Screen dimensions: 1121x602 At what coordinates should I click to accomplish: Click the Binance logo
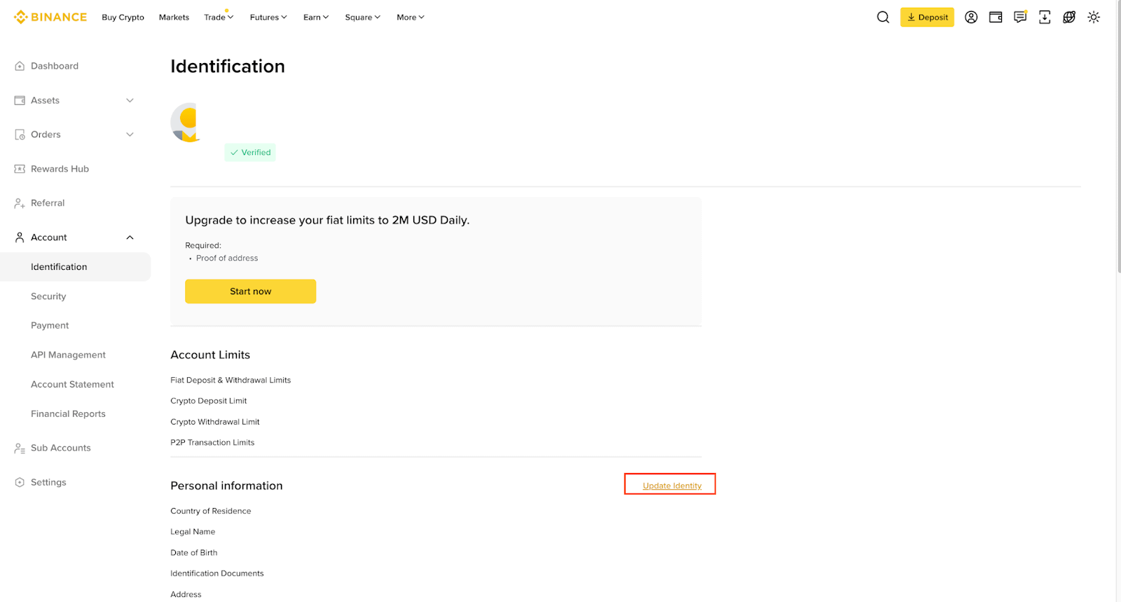coord(50,18)
